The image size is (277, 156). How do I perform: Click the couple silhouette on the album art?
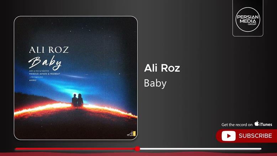77,100
